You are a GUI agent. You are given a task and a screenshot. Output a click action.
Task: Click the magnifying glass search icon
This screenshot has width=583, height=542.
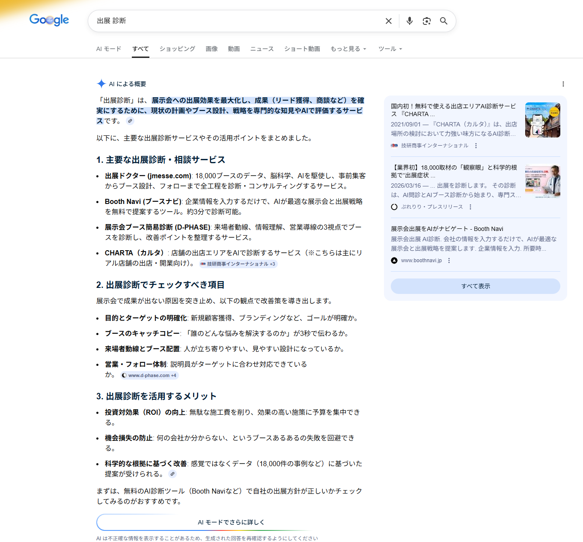(x=444, y=21)
